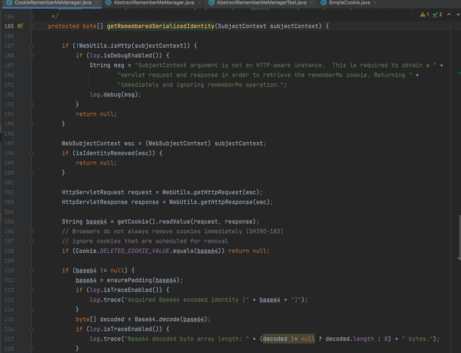Switch to CookieRememberMeManager.java tab
This screenshot has height=353, width=461.
tap(53, 3)
